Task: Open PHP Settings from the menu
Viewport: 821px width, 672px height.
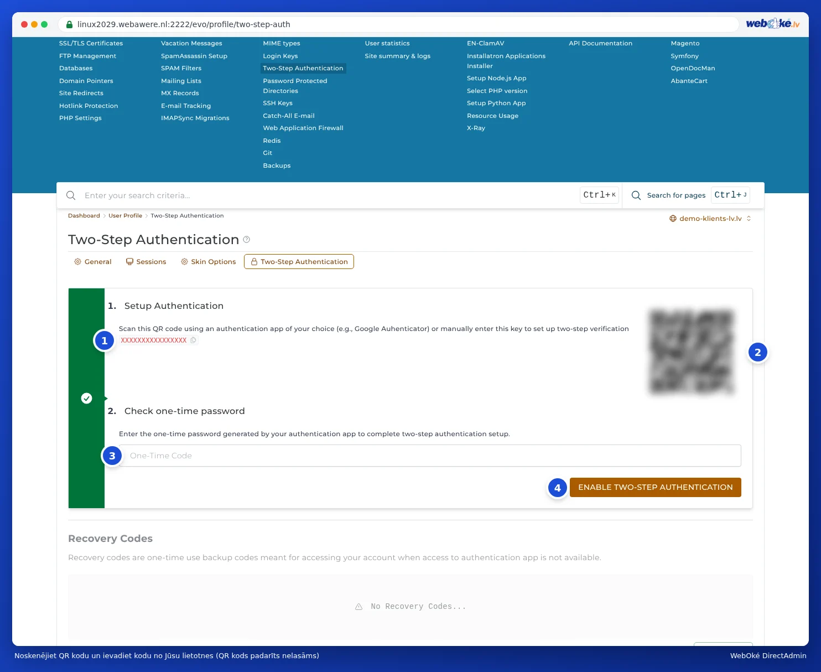Action: click(x=80, y=118)
